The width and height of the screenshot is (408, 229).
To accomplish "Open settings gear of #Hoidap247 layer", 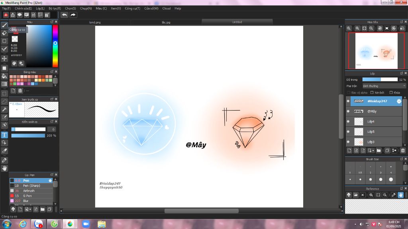I will [x=399, y=101].
